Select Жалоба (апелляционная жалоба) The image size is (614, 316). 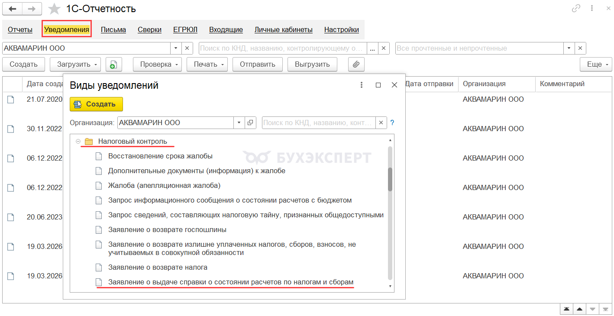pyautogui.click(x=164, y=185)
